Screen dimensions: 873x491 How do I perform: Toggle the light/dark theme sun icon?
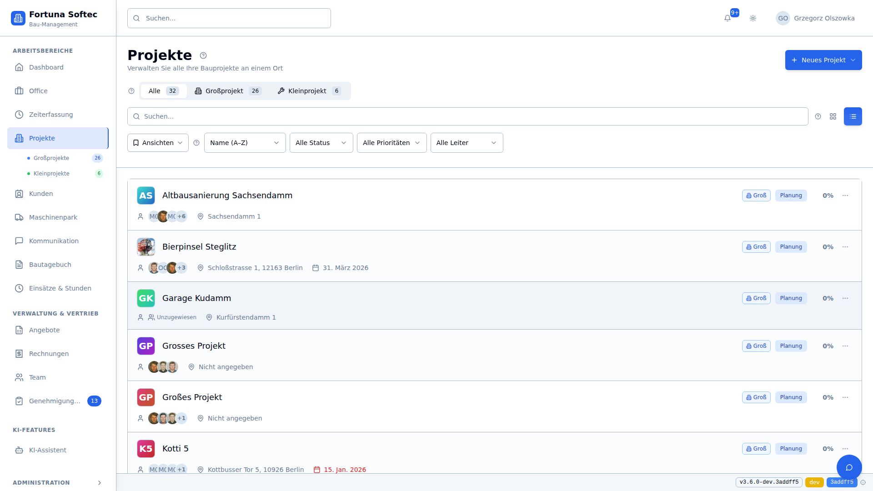tap(753, 18)
